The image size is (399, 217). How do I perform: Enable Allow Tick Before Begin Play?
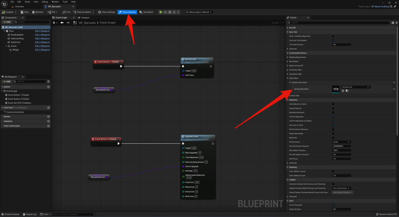pyautogui.click(x=333, y=36)
